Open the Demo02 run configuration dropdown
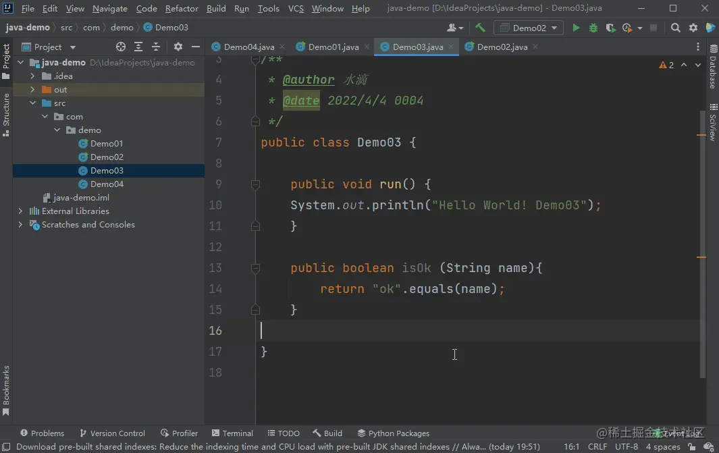Viewport: 719px width, 453px height. [x=529, y=28]
